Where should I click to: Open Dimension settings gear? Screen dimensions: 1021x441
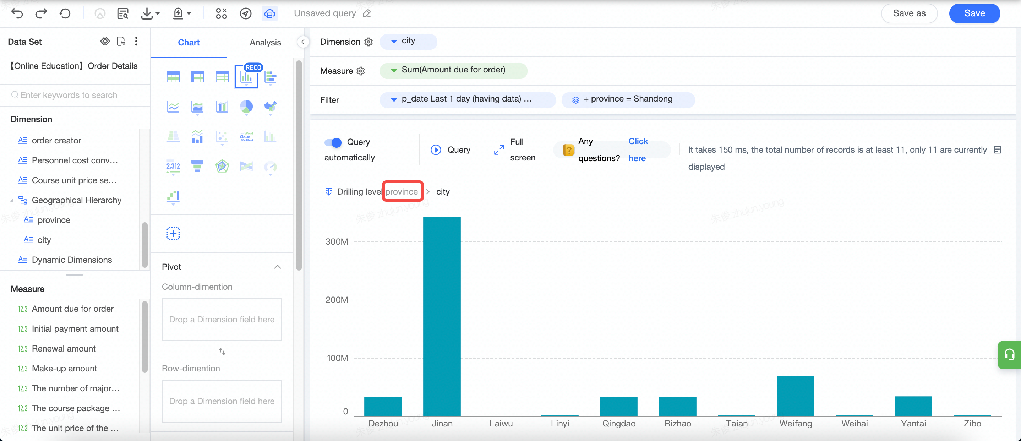(368, 42)
